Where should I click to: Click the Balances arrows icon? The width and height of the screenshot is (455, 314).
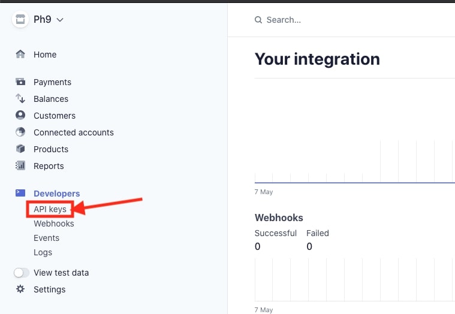(x=20, y=99)
